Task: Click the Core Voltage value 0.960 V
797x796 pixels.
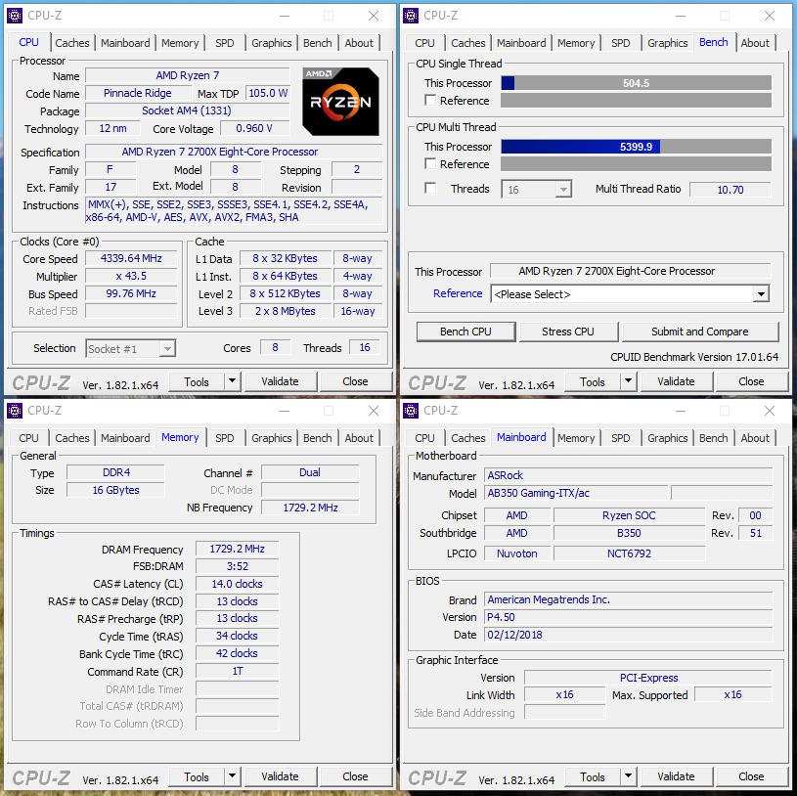Action: click(x=254, y=128)
